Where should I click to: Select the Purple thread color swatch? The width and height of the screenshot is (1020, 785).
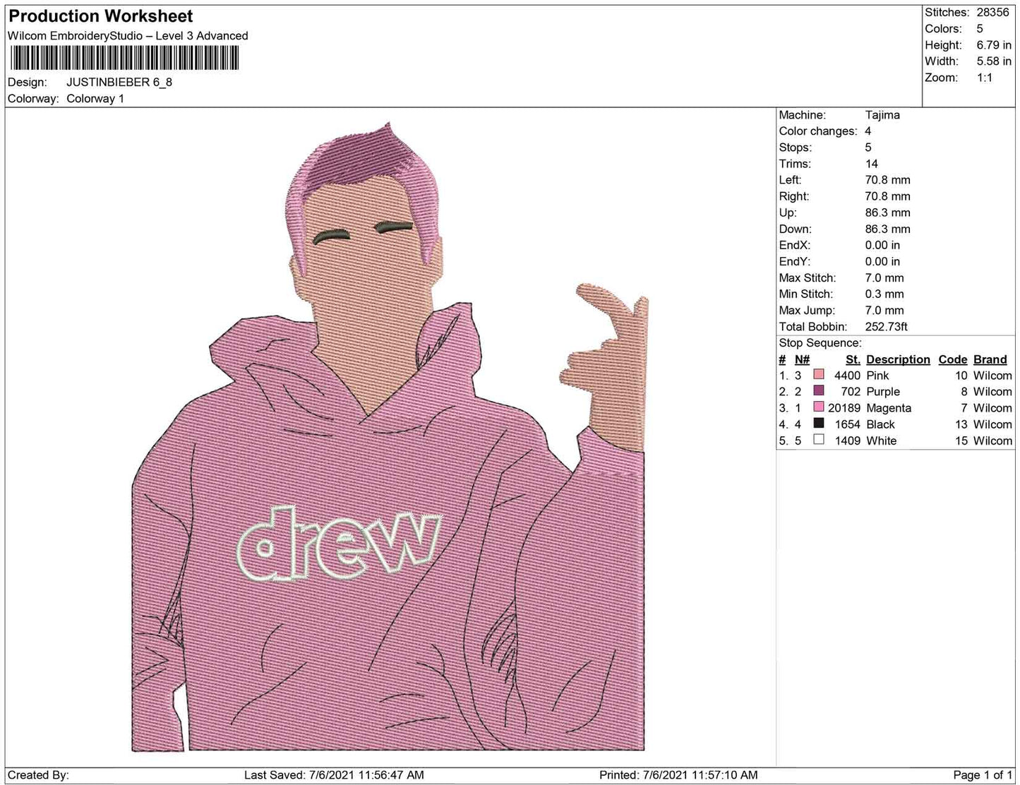[x=819, y=391]
